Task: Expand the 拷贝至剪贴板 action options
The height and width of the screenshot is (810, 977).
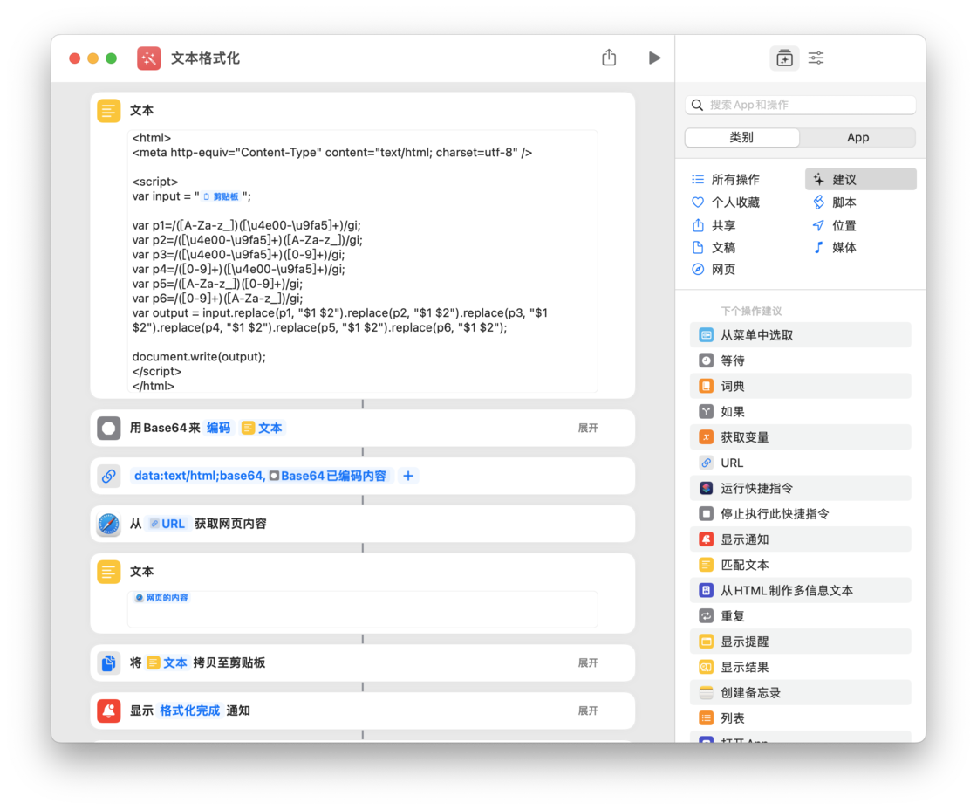Action: [x=588, y=662]
